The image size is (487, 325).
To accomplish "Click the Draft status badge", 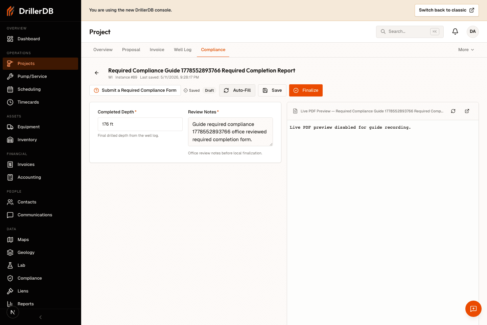I will (x=209, y=90).
